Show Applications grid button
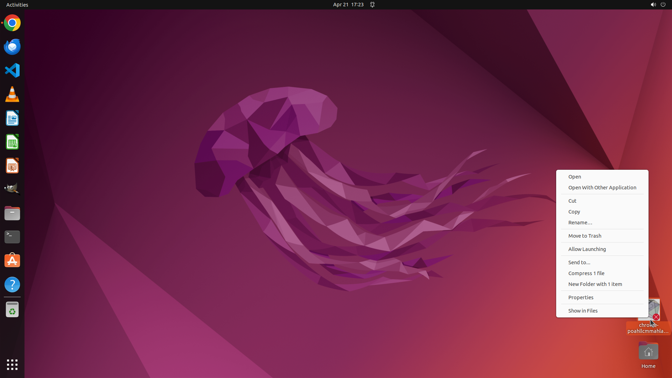 click(12, 365)
